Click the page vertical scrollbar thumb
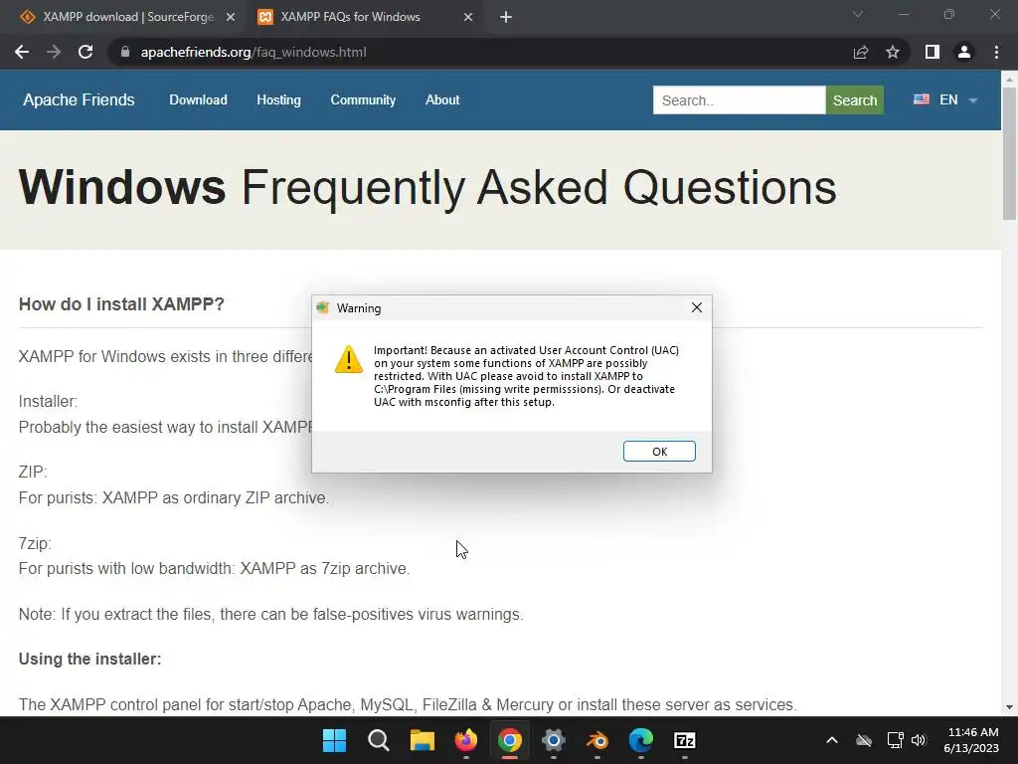 point(1009,153)
